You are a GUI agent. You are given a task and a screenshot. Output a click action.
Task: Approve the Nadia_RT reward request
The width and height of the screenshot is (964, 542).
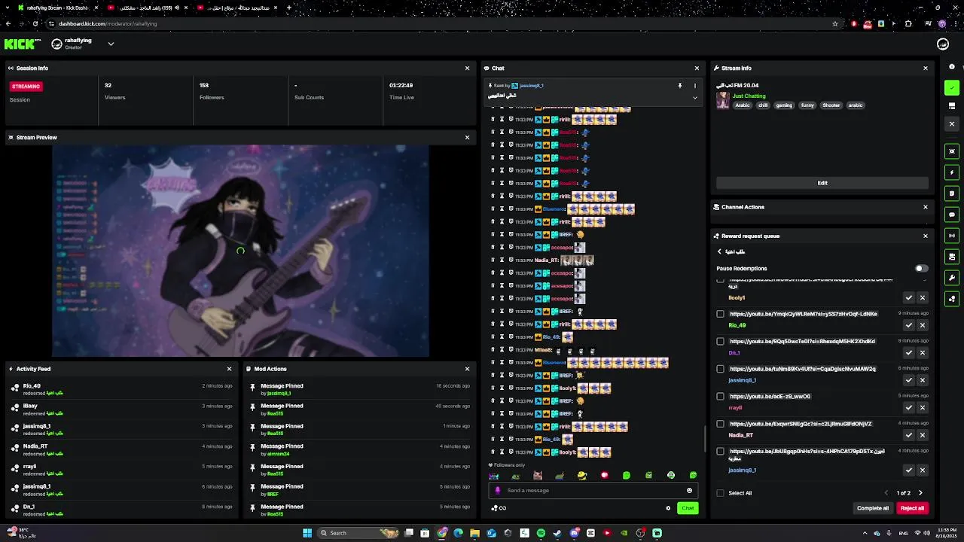(909, 435)
